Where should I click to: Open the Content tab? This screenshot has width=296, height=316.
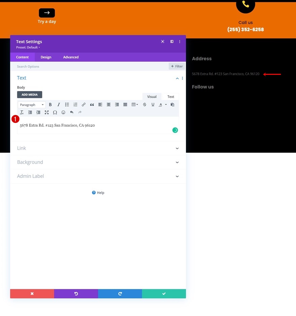(x=22, y=57)
